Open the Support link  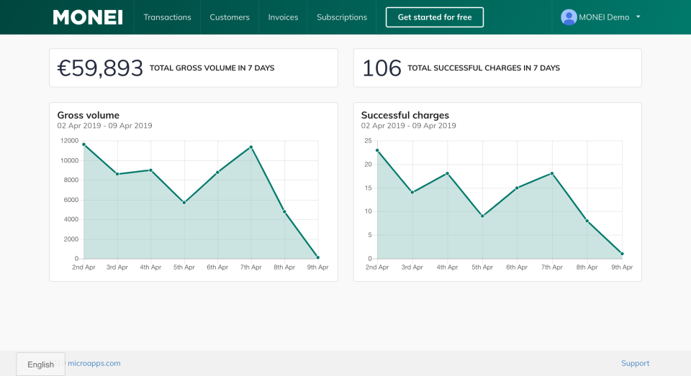coord(635,363)
